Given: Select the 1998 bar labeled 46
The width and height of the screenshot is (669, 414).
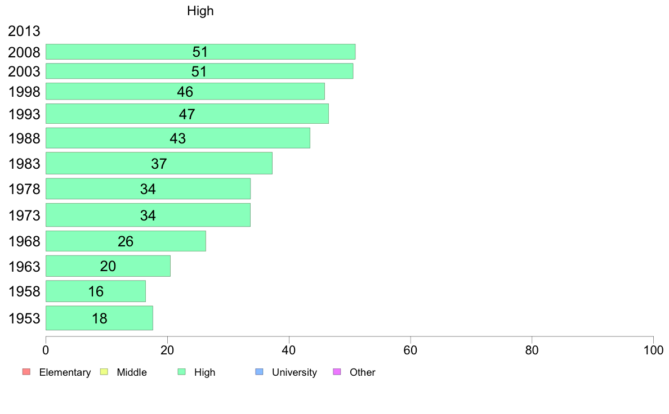Looking at the screenshot, I should coord(185,91).
